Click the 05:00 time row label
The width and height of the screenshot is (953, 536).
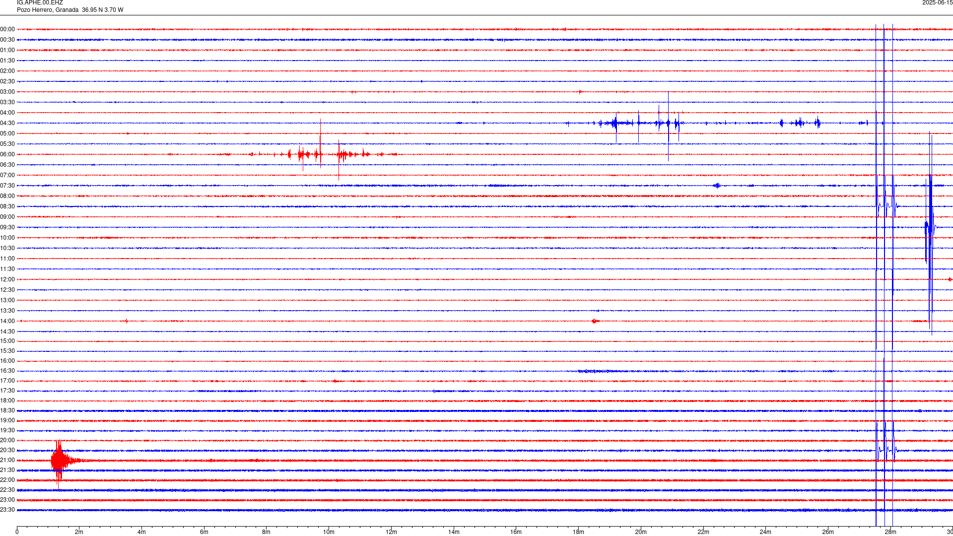point(7,134)
